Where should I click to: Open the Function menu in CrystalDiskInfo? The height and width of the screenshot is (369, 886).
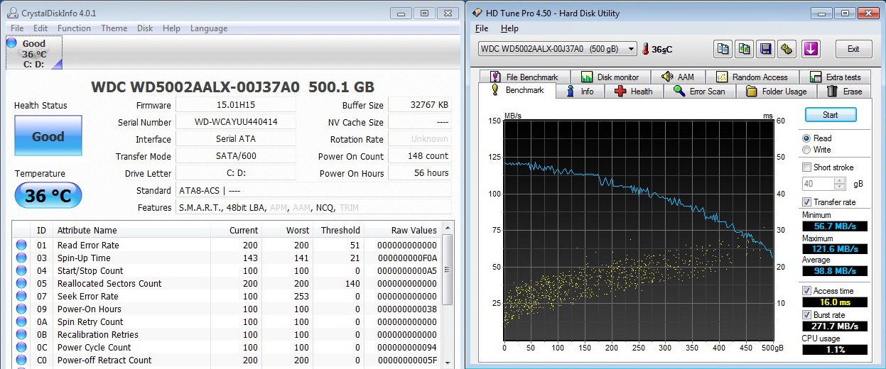point(74,28)
